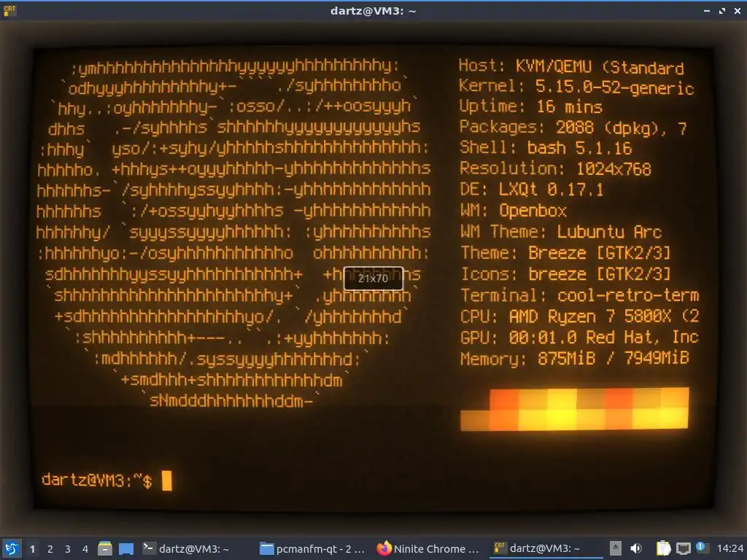Open the network connection tray icon

pos(683,548)
